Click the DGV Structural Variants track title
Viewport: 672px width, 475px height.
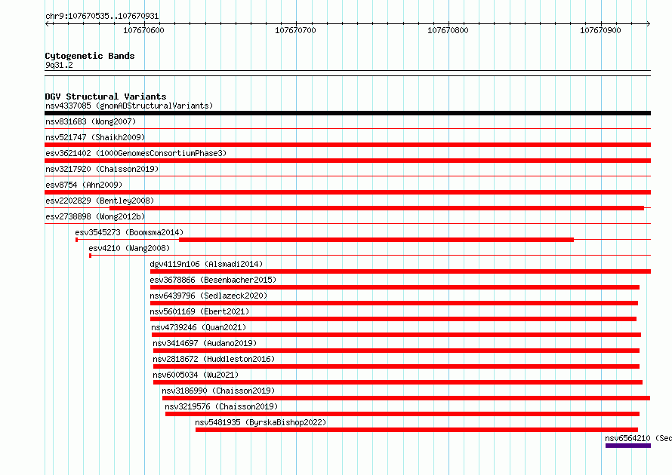click(106, 97)
